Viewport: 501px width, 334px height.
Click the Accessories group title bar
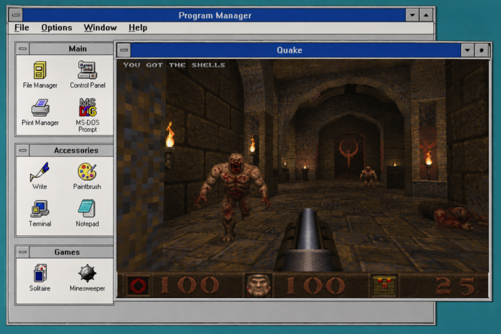tap(71, 150)
